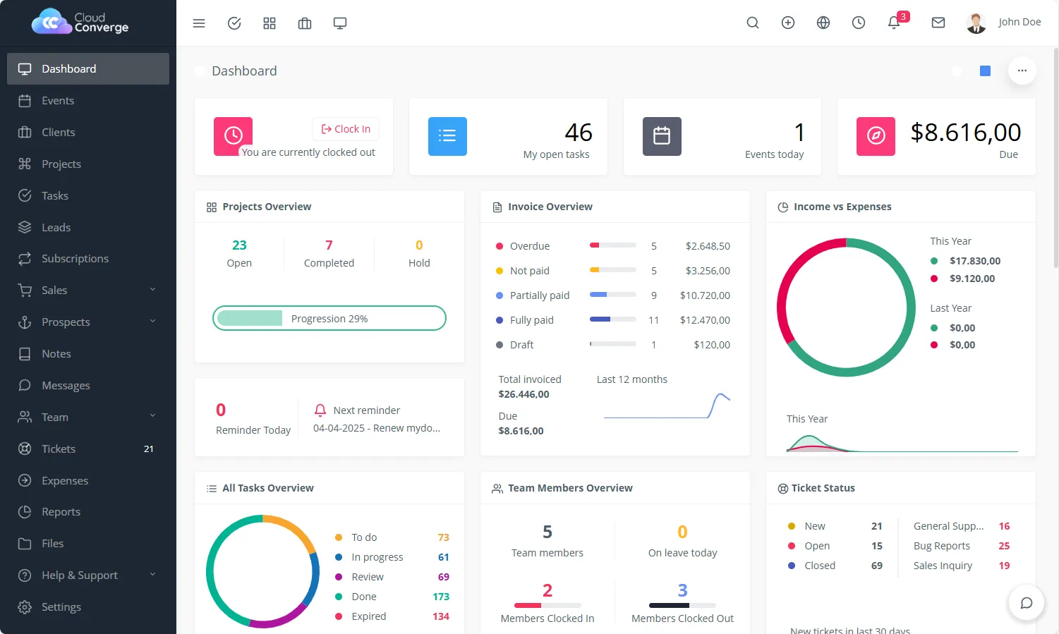Image resolution: width=1059 pixels, height=634 pixels.
Task: Expand the Prospects submenu chevron
Action: 152,322
